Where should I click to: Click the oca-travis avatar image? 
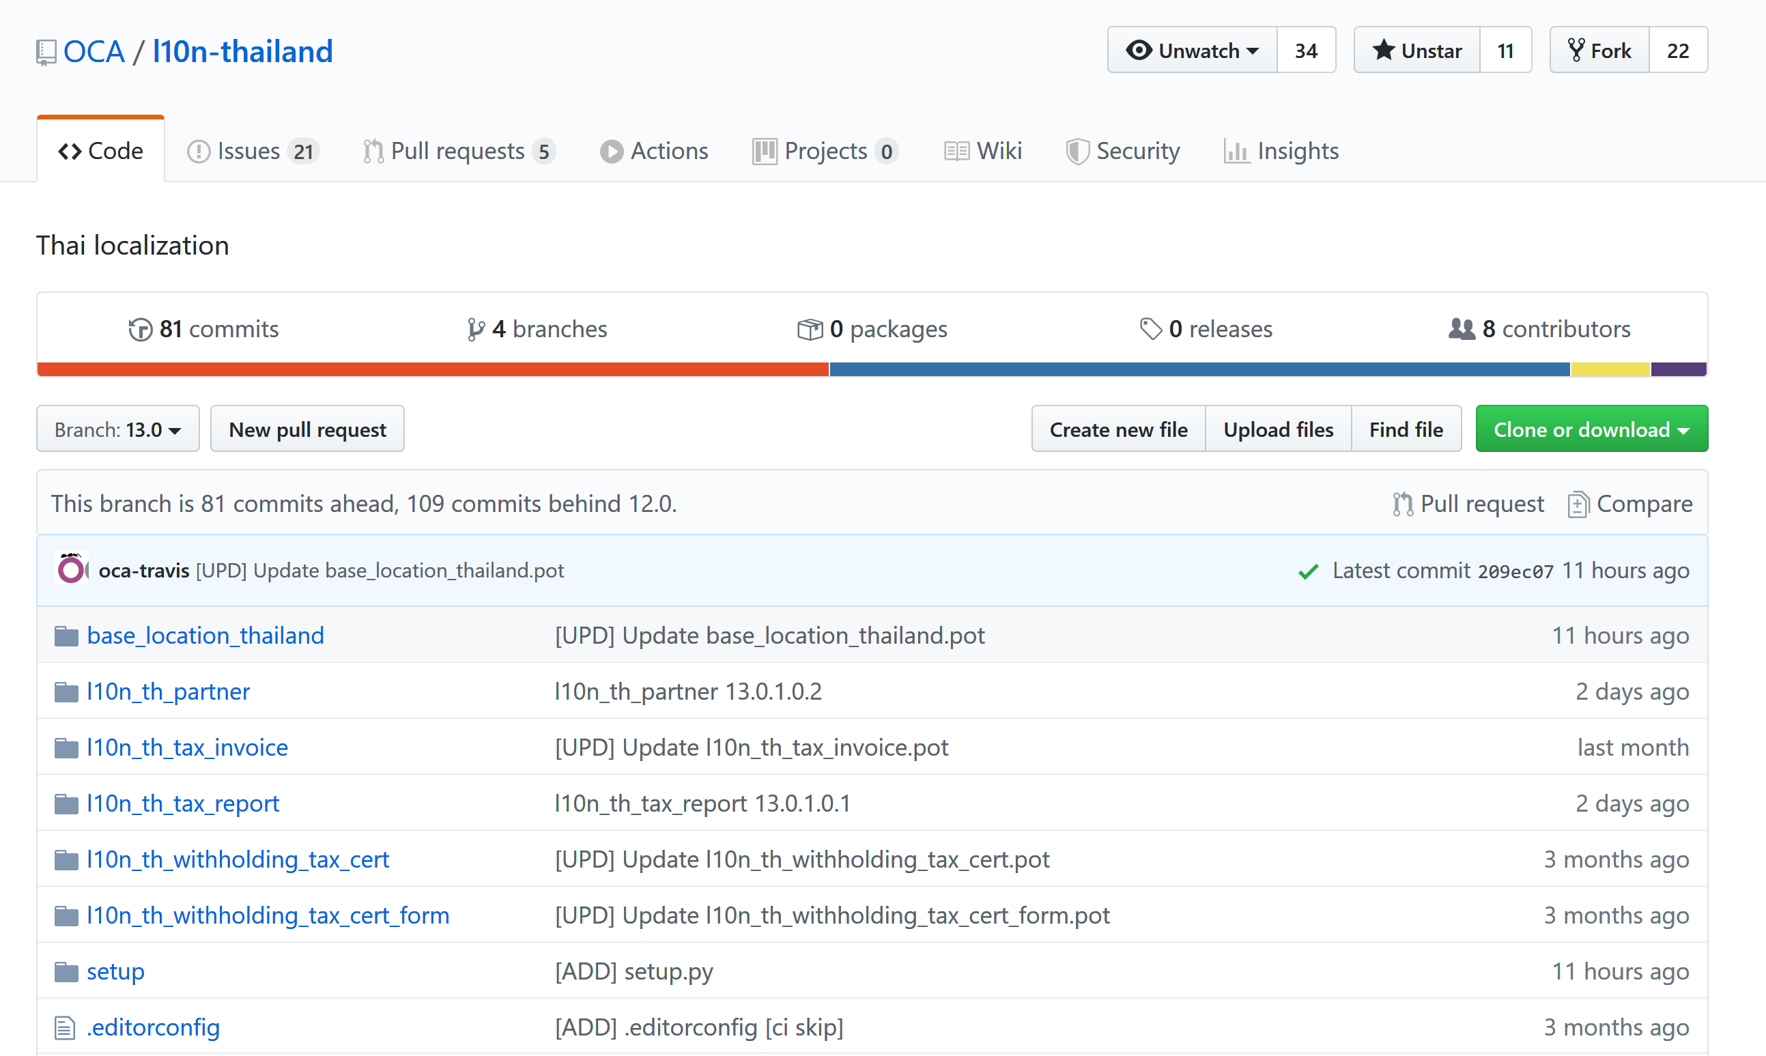click(71, 570)
